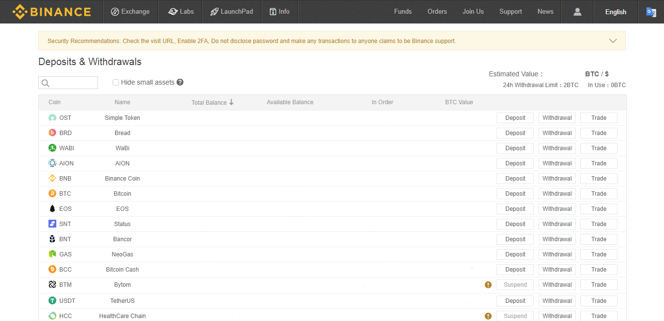
Task: Open the English language dropdown
Action: pyautogui.click(x=616, y=12)
